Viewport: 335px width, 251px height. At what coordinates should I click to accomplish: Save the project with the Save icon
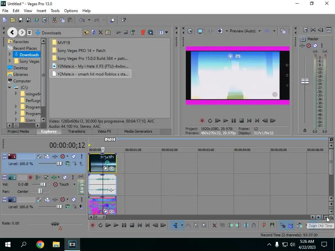tap(21, 20)
